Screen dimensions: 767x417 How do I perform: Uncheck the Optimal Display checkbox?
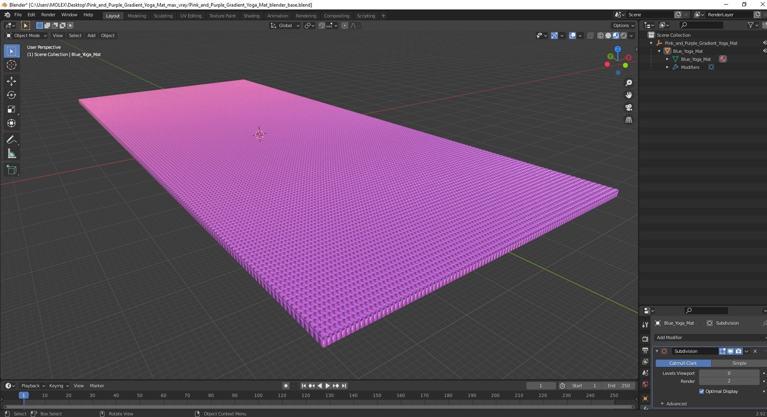click(x=701, y=391)
